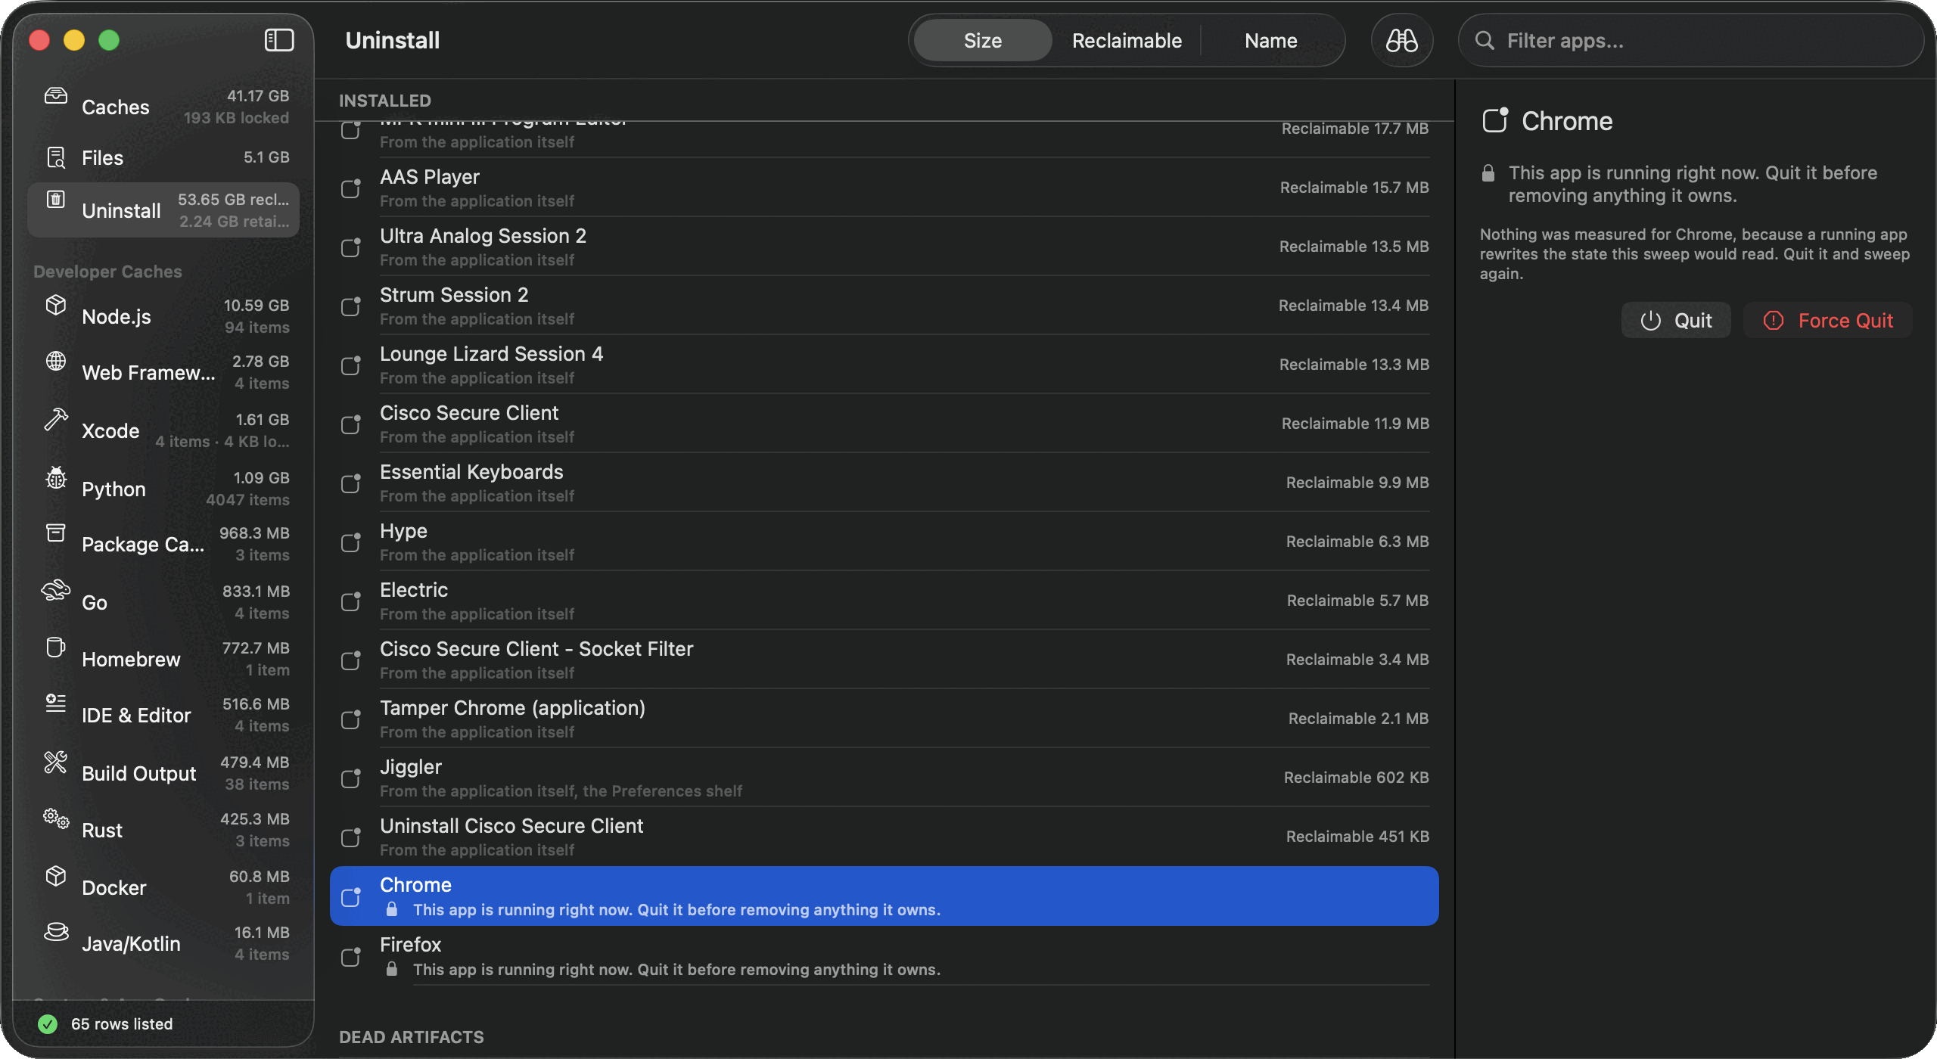Click the Hype app name
The image size is (1937, 1059).
(403, 531)
